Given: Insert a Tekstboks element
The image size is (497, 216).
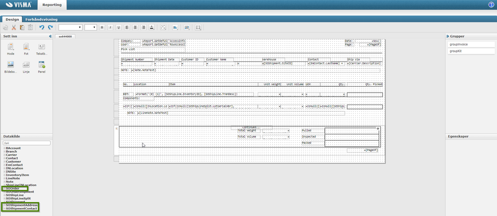Looking at the screenshot, I should [x=41, y=50].
